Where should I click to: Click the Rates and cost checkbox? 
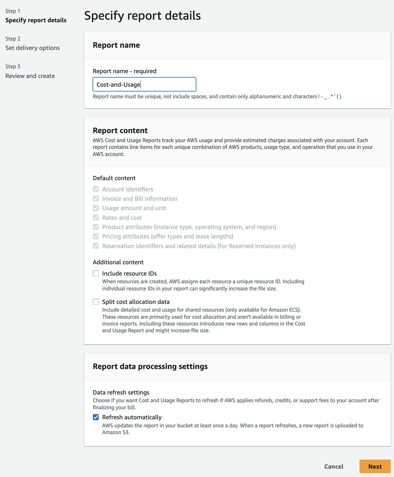96,217
